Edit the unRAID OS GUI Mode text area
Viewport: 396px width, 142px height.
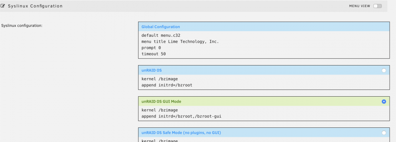[264, 113]
